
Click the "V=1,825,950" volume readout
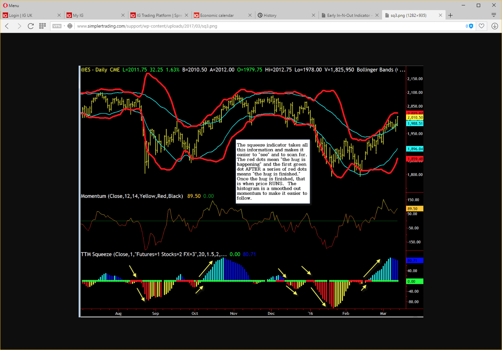coord(339,70)
